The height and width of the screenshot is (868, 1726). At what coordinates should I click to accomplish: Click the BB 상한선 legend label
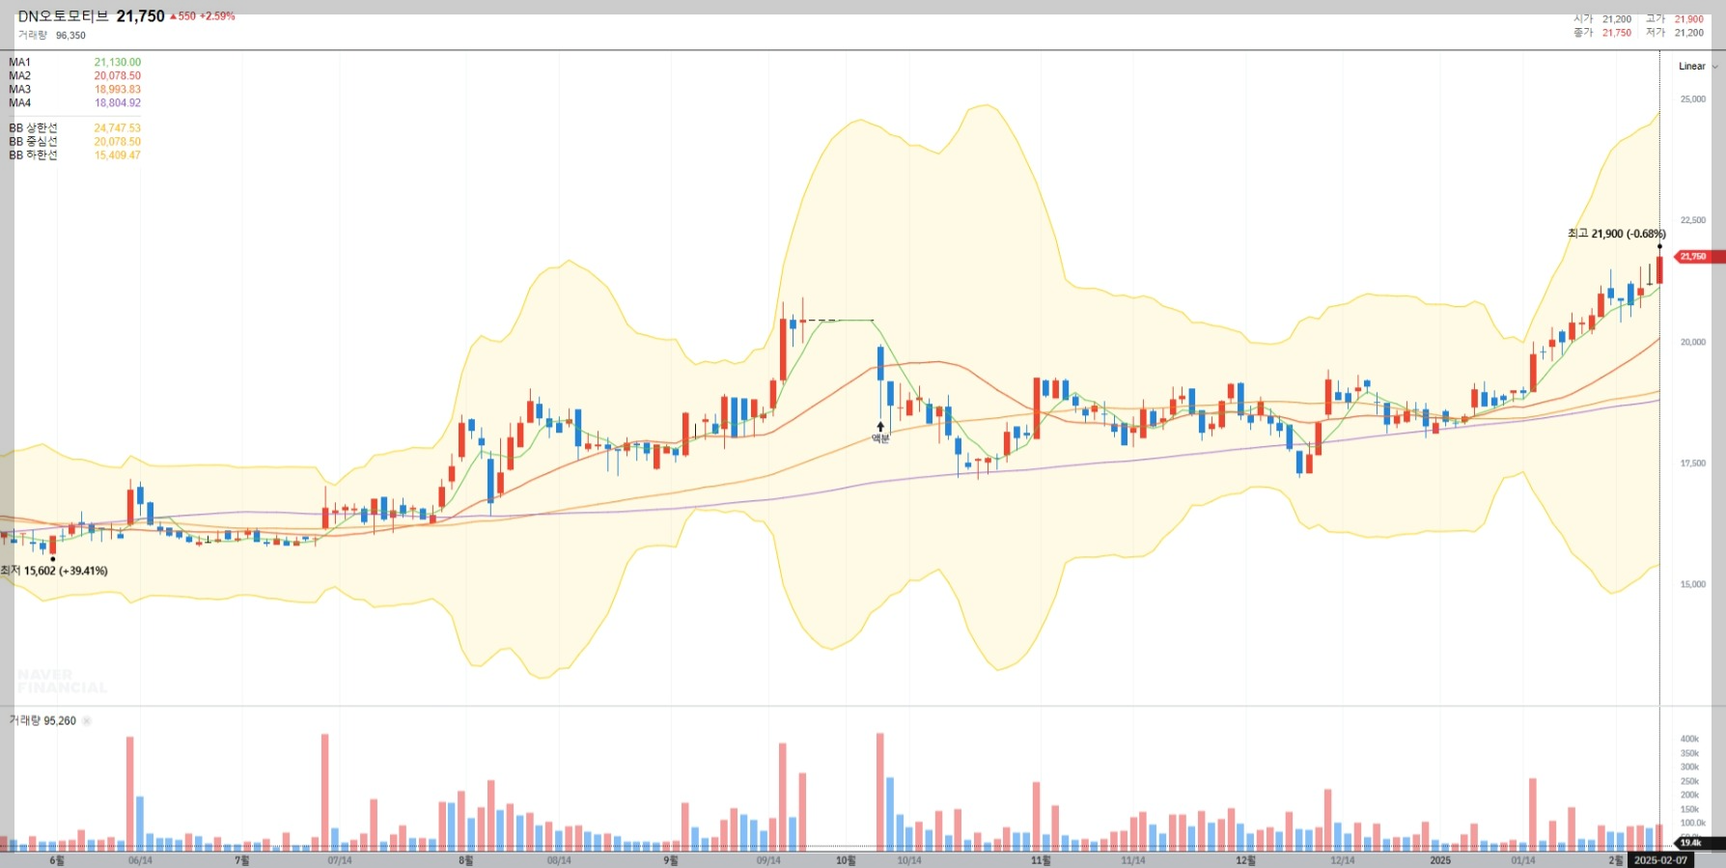pos(34,128)
